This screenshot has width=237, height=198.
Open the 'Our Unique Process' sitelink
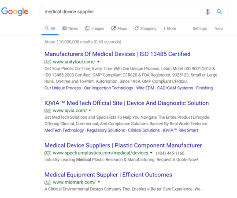[63, 88]
